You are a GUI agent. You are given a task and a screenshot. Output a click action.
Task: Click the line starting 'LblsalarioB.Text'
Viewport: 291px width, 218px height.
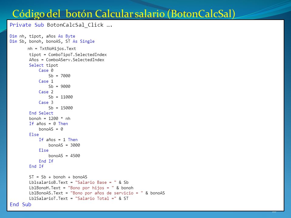(79, 182)
